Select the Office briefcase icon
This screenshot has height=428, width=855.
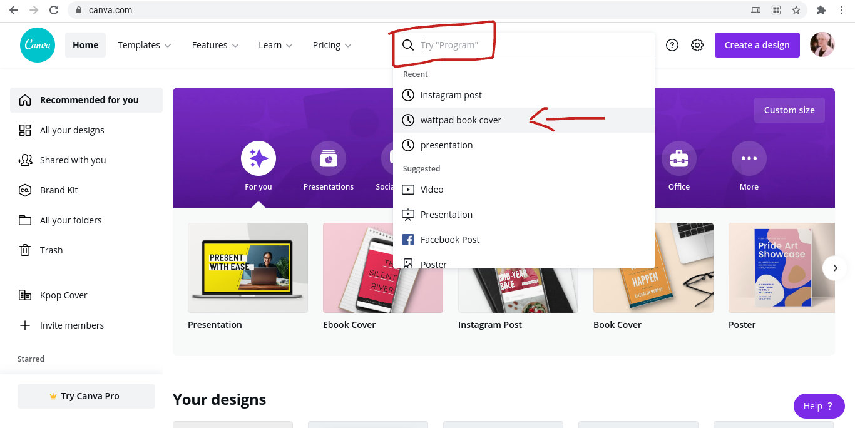tap(679, 158)
